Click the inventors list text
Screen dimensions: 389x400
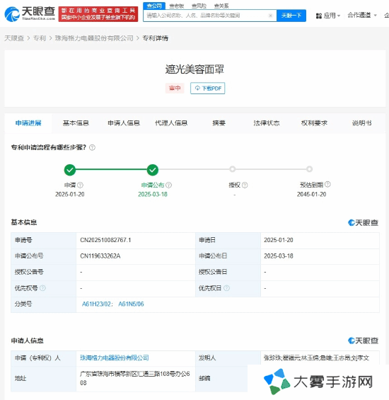pos(317,358)
